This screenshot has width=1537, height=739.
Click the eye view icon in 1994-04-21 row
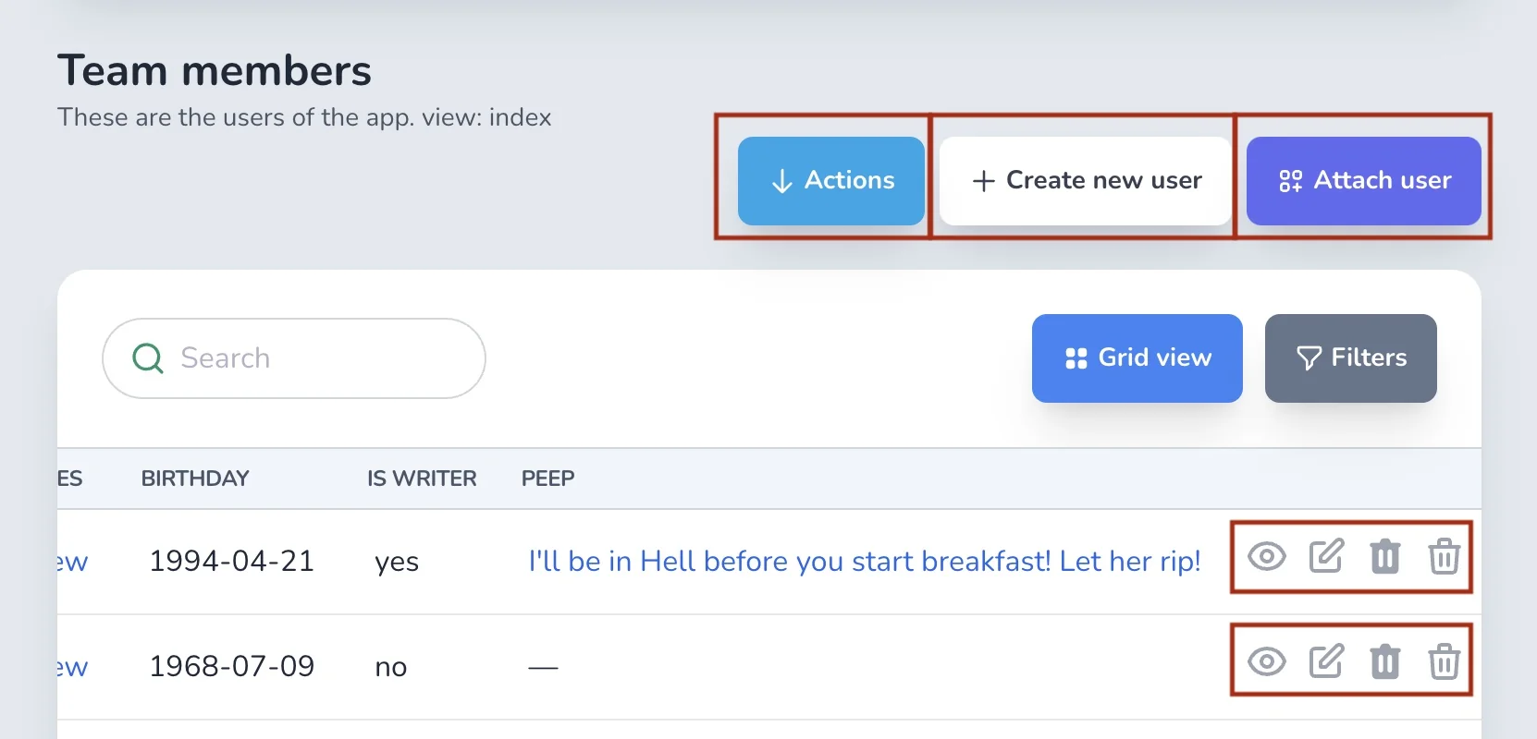(1267, 557)
